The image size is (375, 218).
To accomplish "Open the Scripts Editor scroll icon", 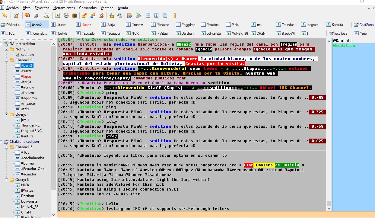I will pyautogui.click(x=47, y=15).
